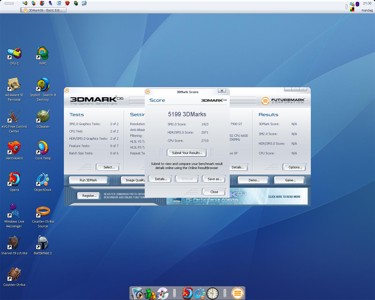Open Details in the 3DMark Score dialog
The width and height of the screenshot is (375, 300).
(x=161, y=179)
